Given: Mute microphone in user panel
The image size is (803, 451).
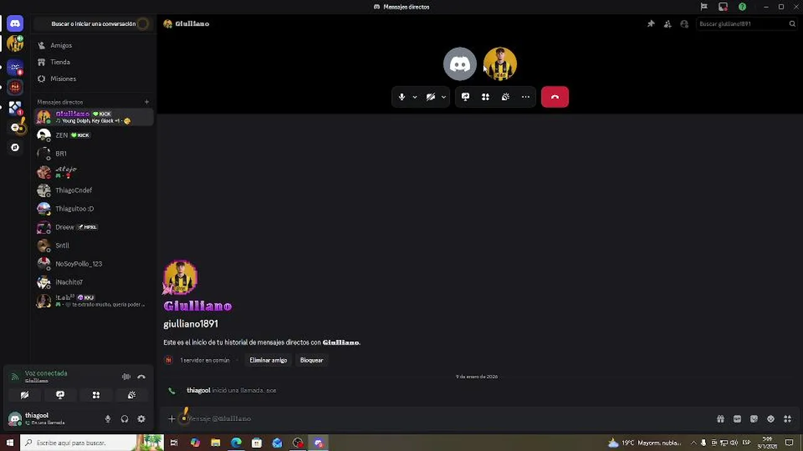Looking at the screenshot, I should click(x=108, y=419).
